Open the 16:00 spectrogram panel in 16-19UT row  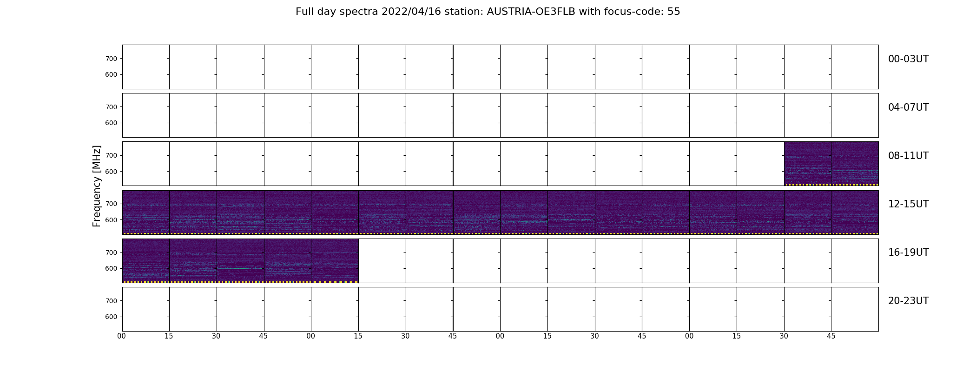tap(146, 260)
